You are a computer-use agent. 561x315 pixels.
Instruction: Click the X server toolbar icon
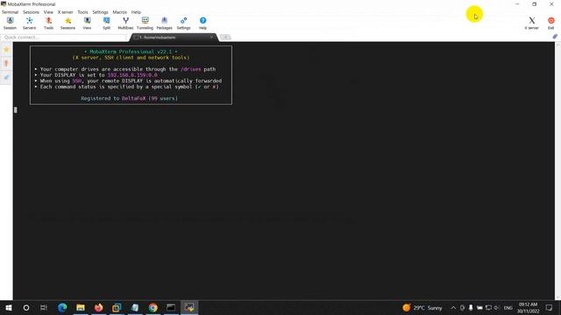532,24
